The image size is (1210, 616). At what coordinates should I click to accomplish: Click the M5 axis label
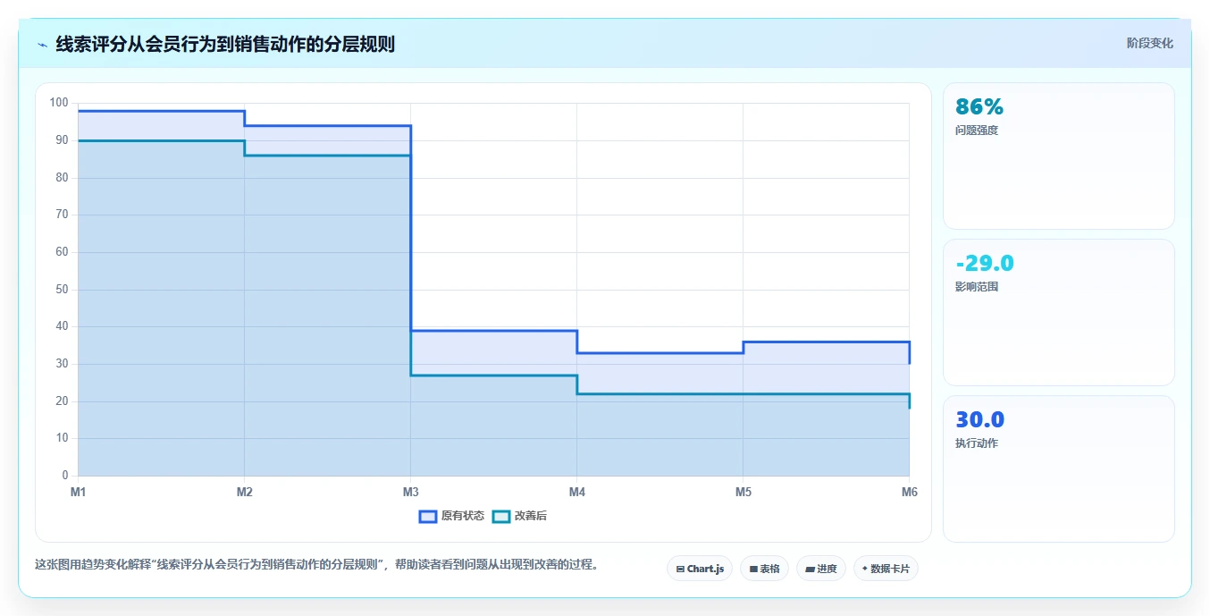[743, 492]
